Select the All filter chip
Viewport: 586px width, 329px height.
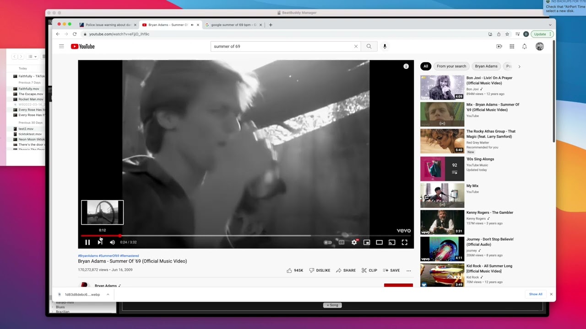click(x=426, y=66)
